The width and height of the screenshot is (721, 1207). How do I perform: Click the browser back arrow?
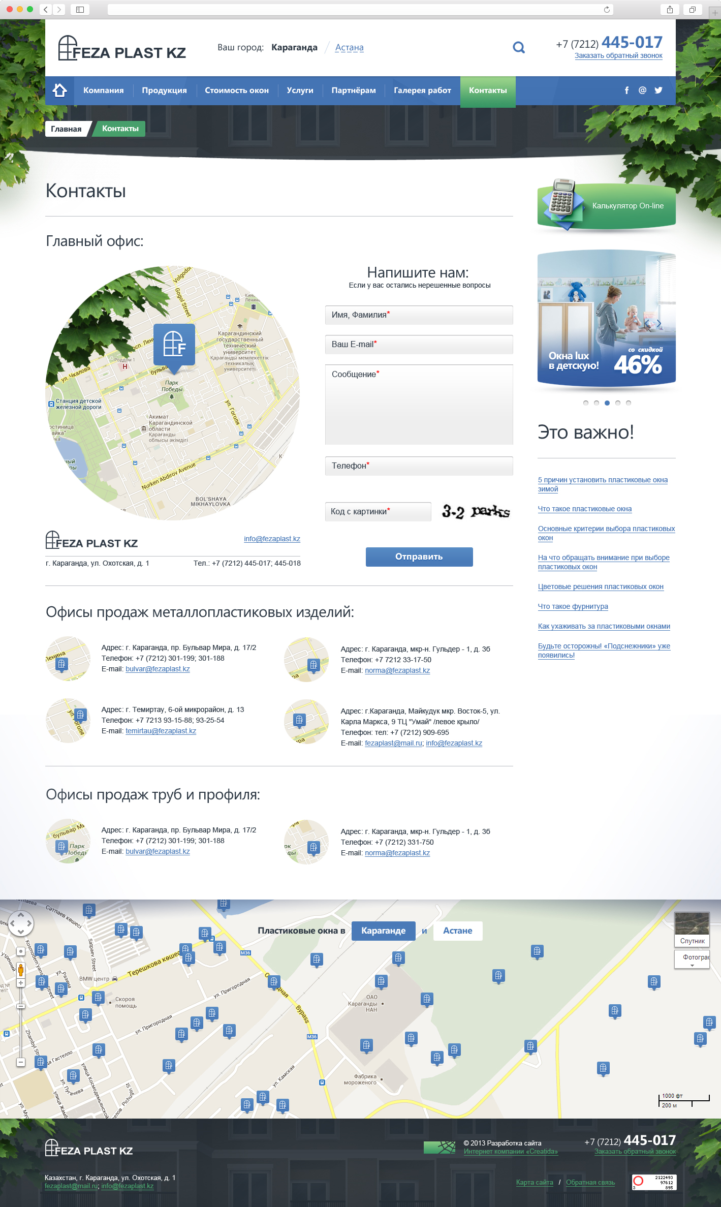click(x=46, y=9)
